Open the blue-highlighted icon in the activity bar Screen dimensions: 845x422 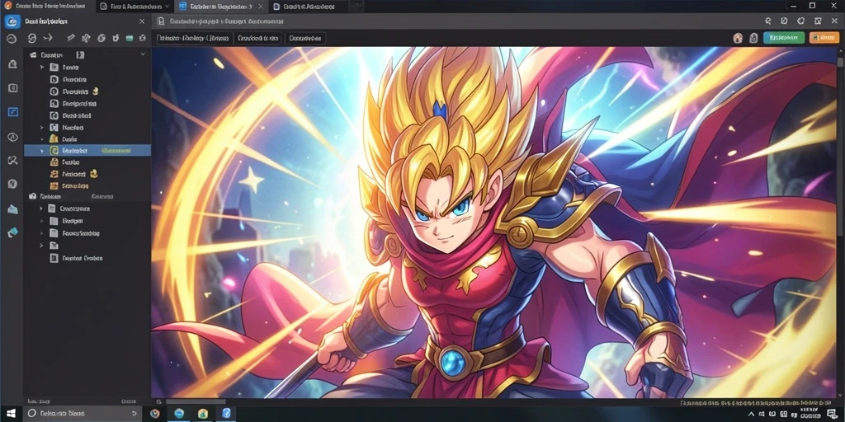tap(13, 112)
